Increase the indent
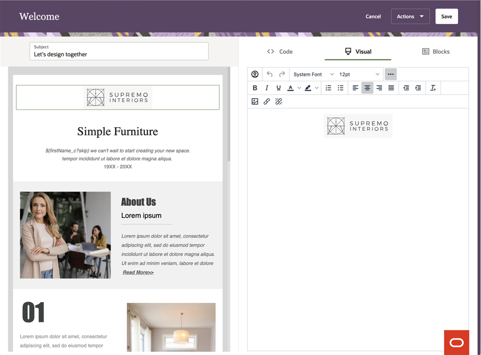 (x=418, y=88)
